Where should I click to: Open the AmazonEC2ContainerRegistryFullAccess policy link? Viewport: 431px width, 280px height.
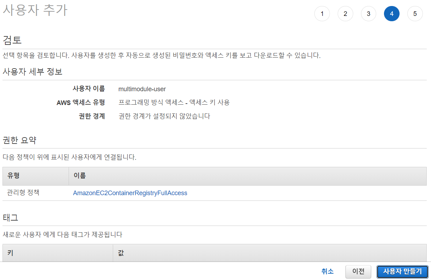130,193
